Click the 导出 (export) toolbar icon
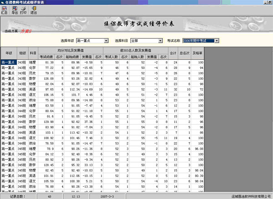 (x=15, y=10)
